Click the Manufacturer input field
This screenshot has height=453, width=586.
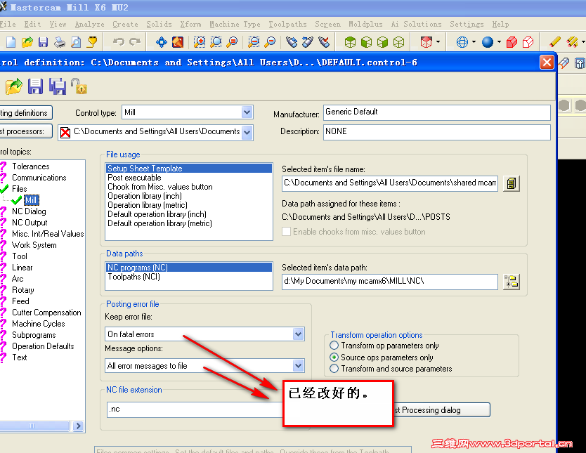pyautogui.click(x=436, y=112)
